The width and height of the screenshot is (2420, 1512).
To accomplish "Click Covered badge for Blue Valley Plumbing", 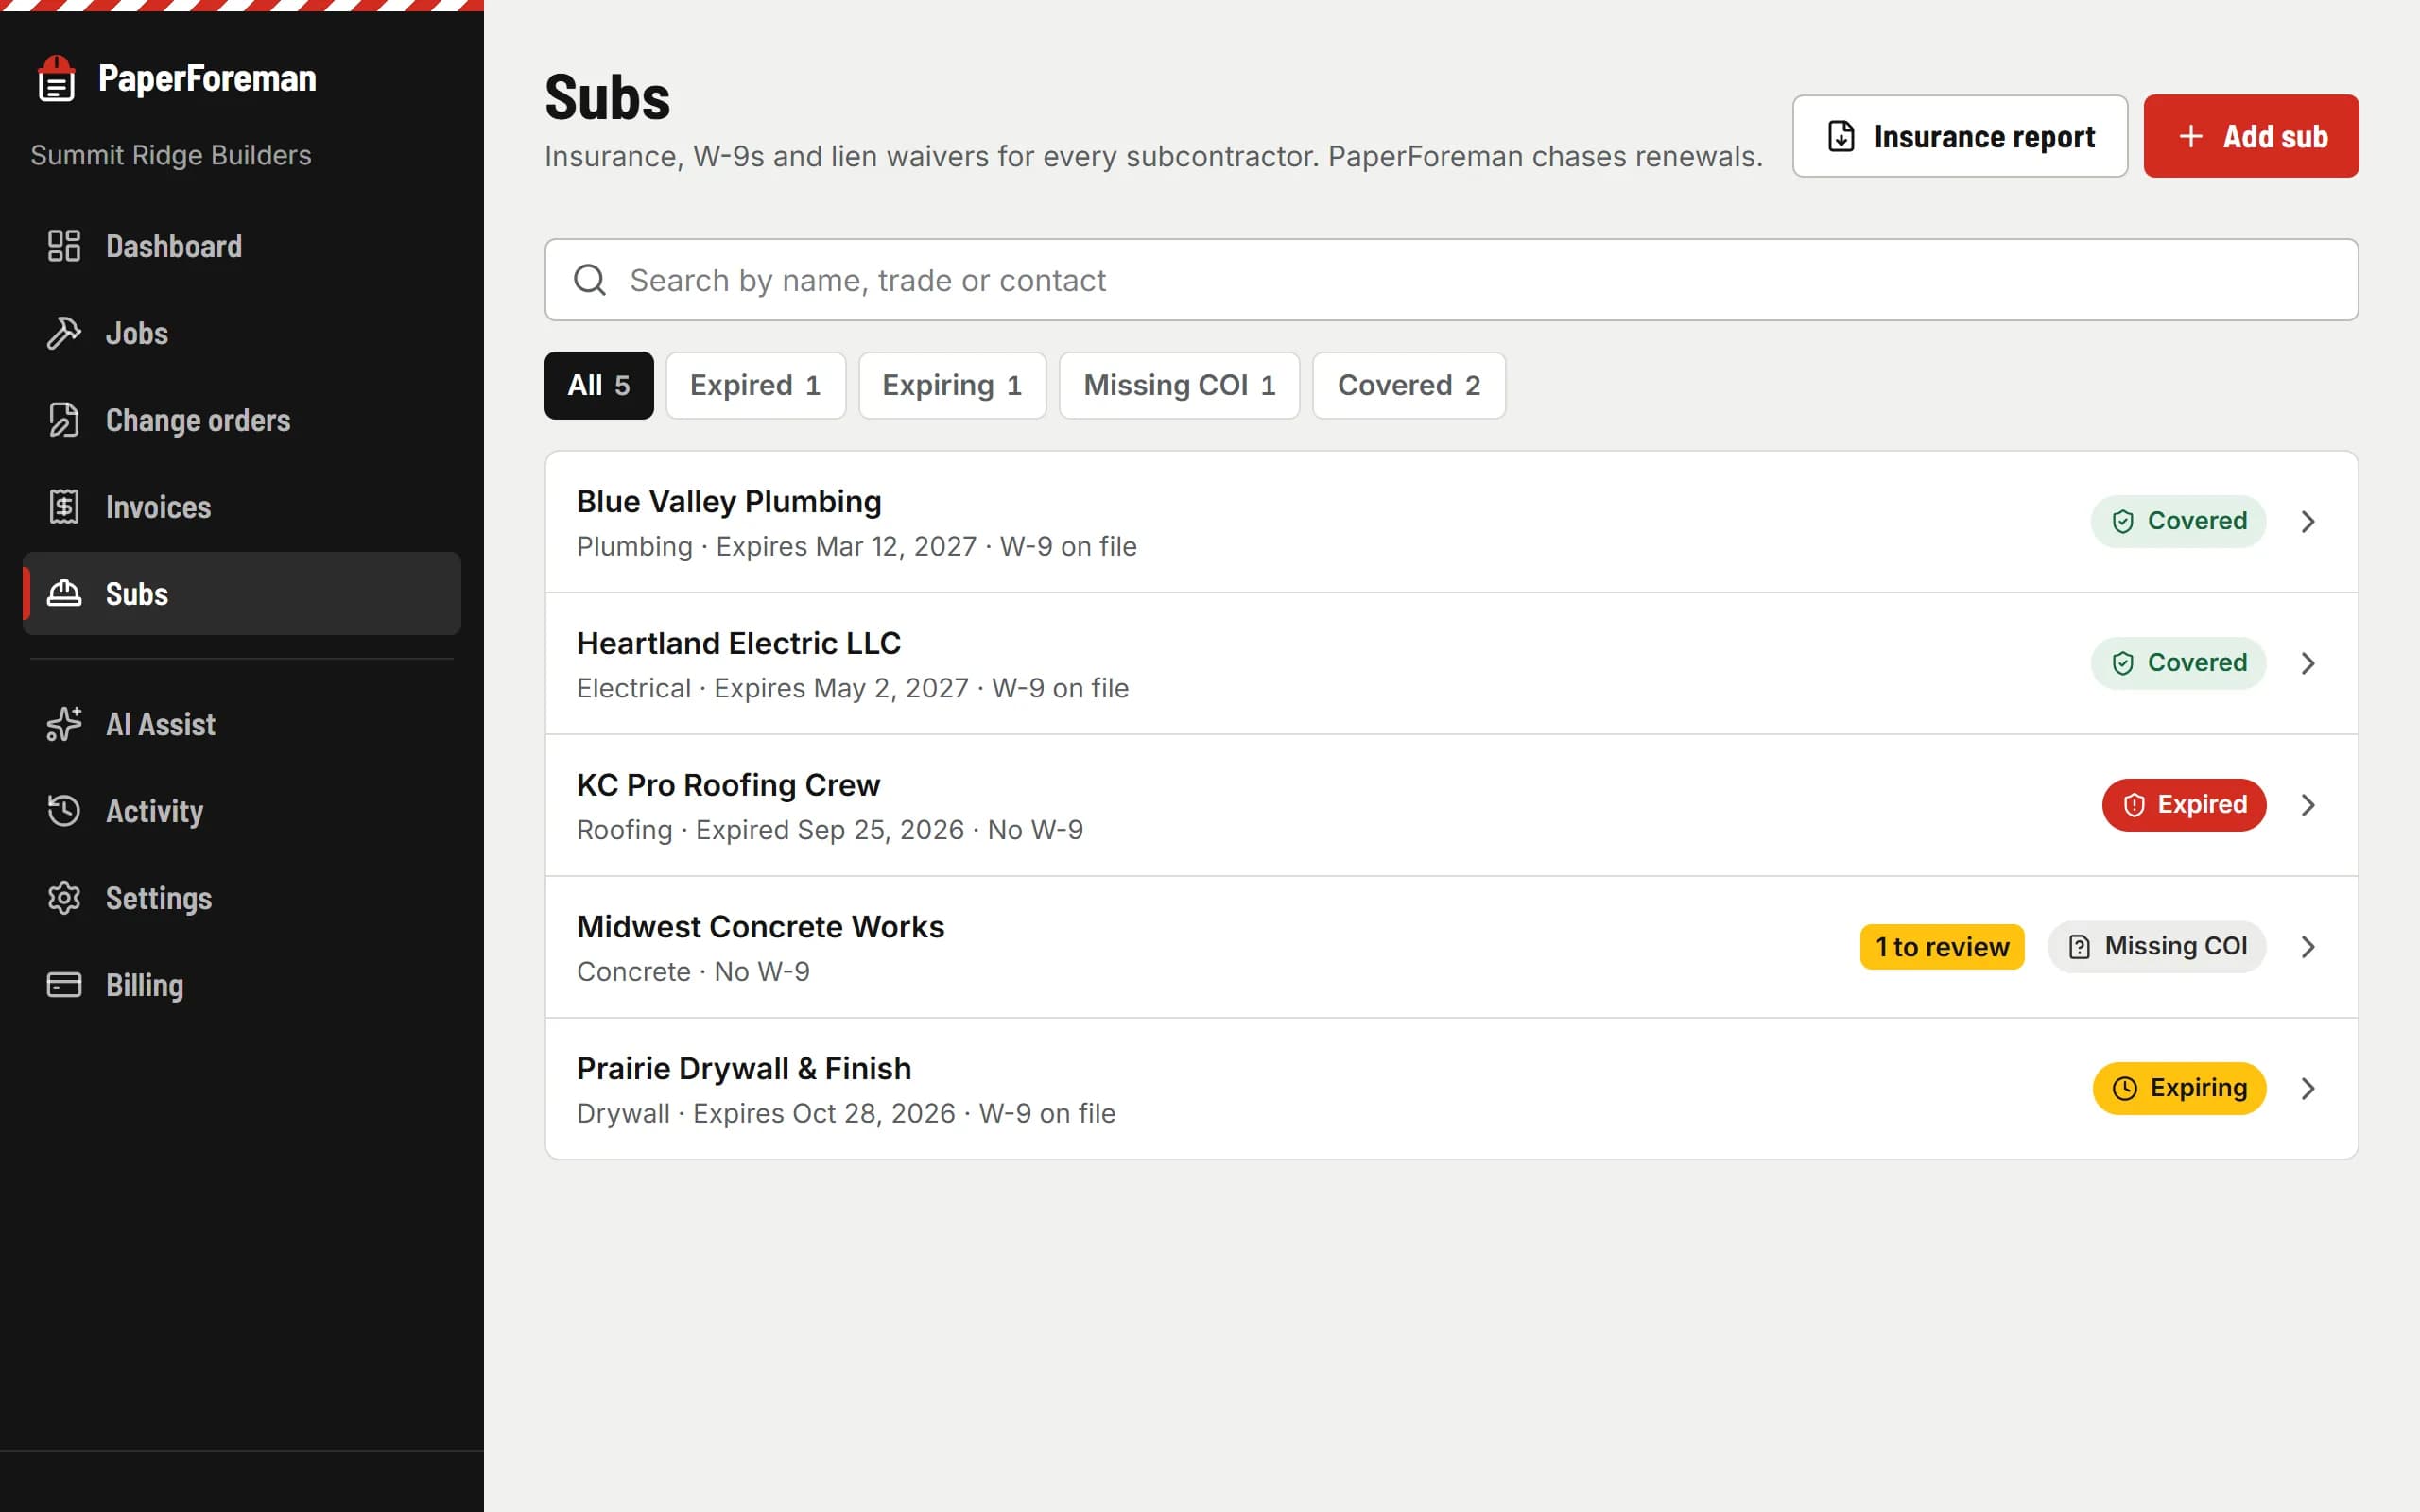I will point(2177,522).
